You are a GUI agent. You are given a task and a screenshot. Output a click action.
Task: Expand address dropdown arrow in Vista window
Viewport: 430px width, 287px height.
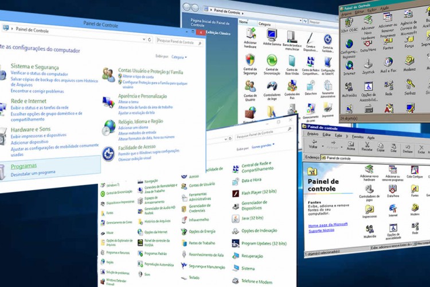[300, 20]
